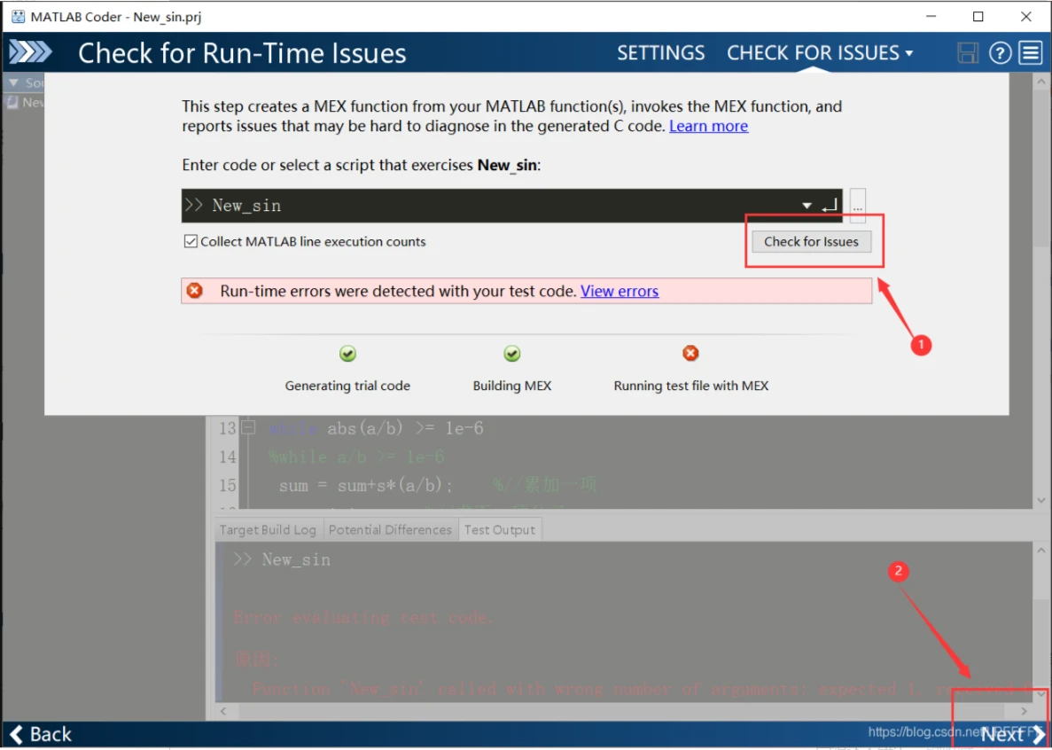Click the Running test file with MEX label
The image size is (1052, 750).
coord(691,386)
